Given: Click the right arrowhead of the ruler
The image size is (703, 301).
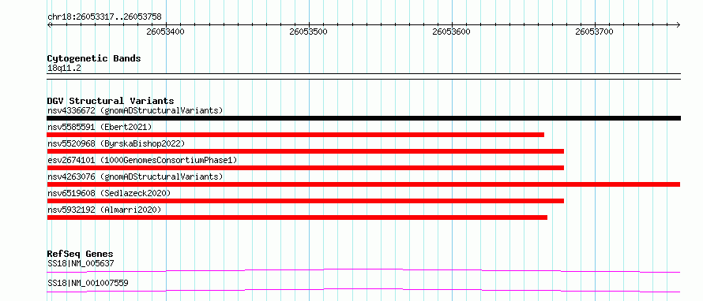Looking at the screenshot, I should tap(679, 24).
